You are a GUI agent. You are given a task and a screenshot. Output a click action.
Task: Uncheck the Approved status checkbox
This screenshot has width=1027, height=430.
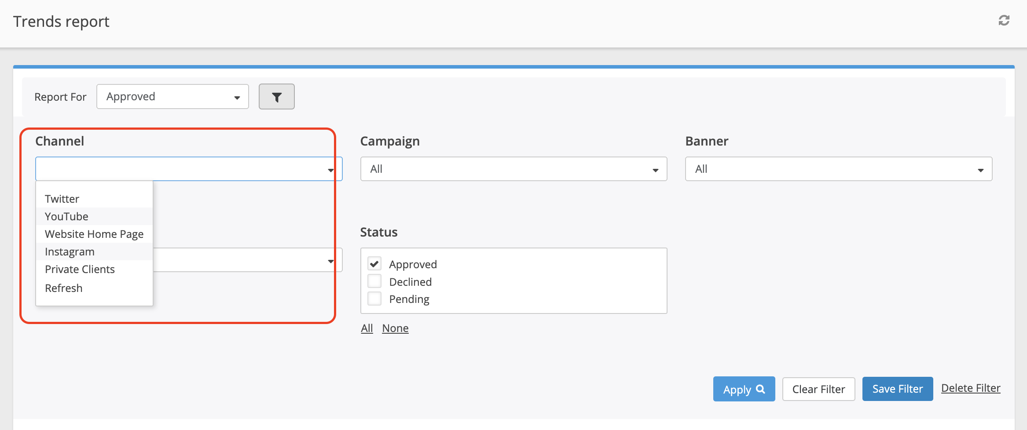[x=374, y=264]
